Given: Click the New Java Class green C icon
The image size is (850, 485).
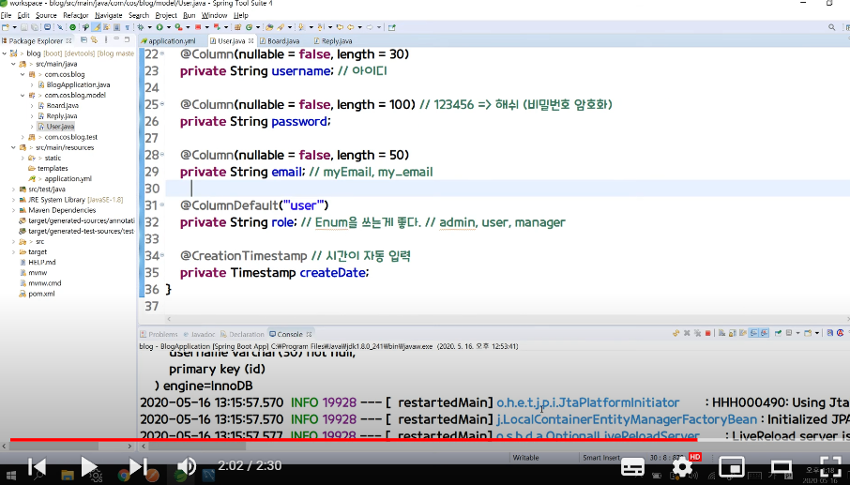Looking at the screenshot, I should 249,27.
